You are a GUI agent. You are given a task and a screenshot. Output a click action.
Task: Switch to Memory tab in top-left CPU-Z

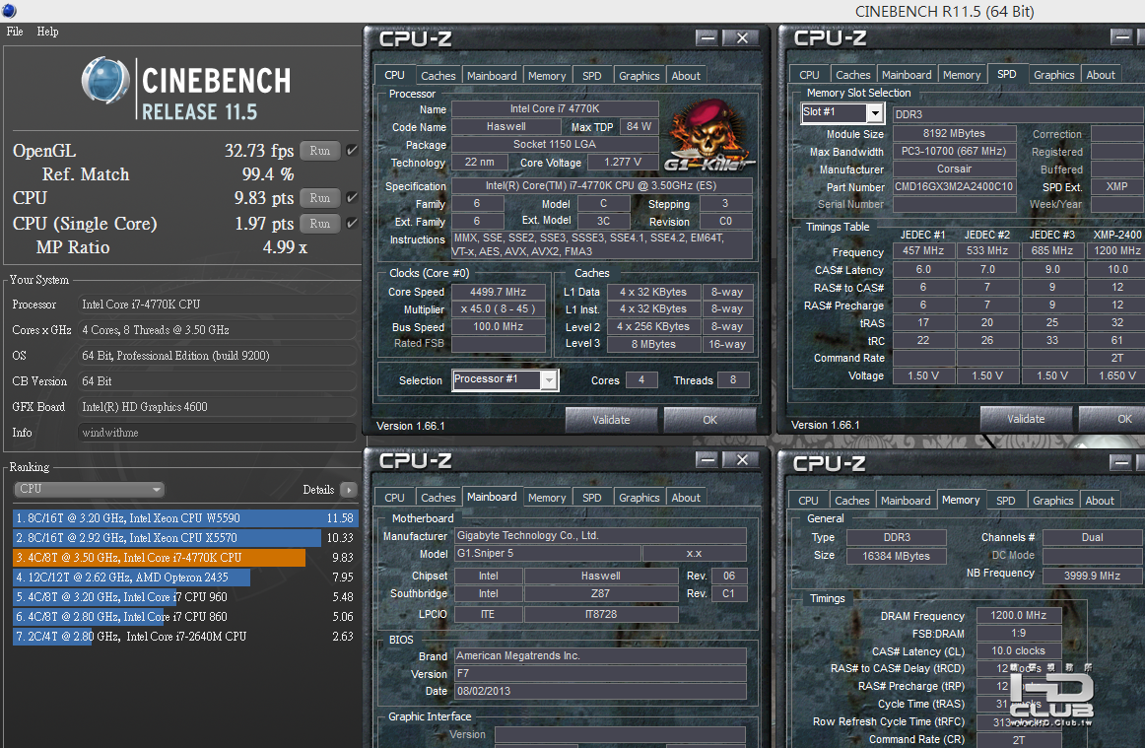point(547,75)
